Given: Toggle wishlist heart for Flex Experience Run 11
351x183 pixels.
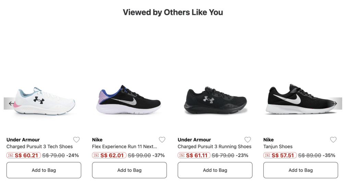Looking at the screenshot, I should pos(162,140).
